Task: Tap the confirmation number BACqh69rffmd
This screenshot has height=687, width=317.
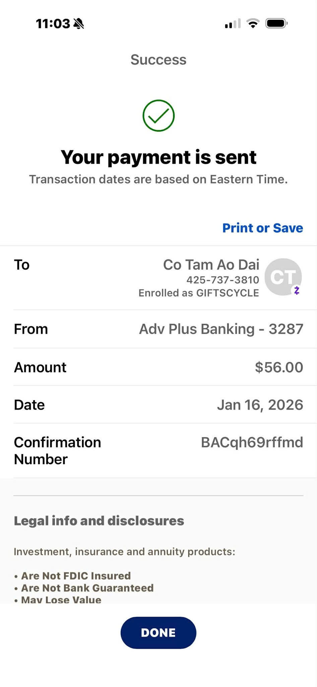Action: [252, 442]
